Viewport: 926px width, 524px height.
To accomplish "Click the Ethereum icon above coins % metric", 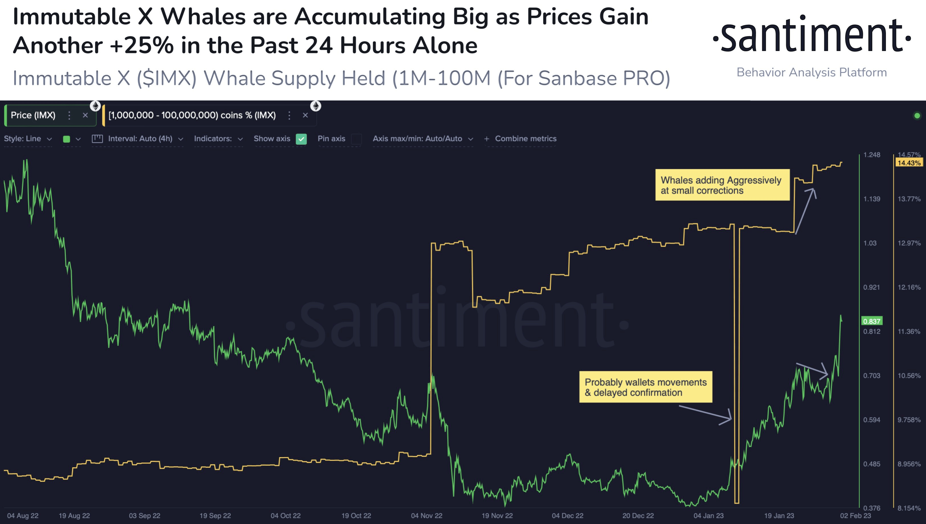I will [x=316, y=106].
